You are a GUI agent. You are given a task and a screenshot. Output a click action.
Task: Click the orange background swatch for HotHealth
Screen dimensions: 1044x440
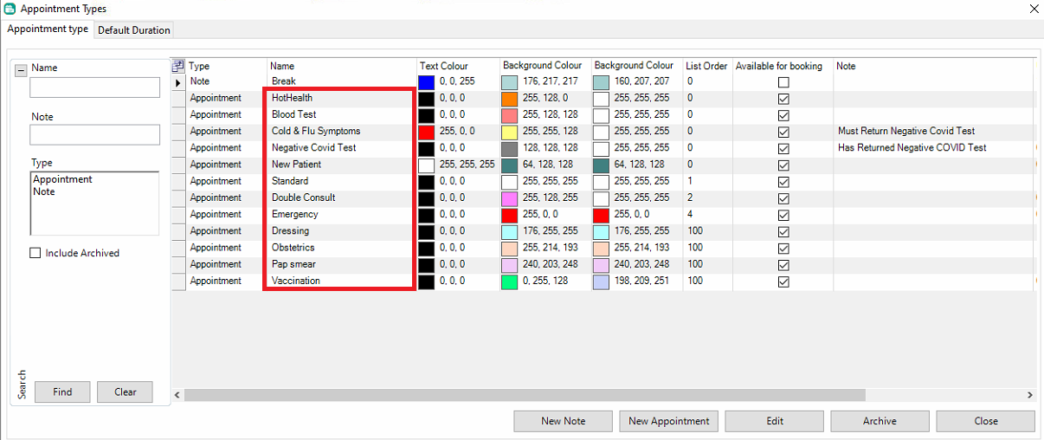click(x=509, y=99)
